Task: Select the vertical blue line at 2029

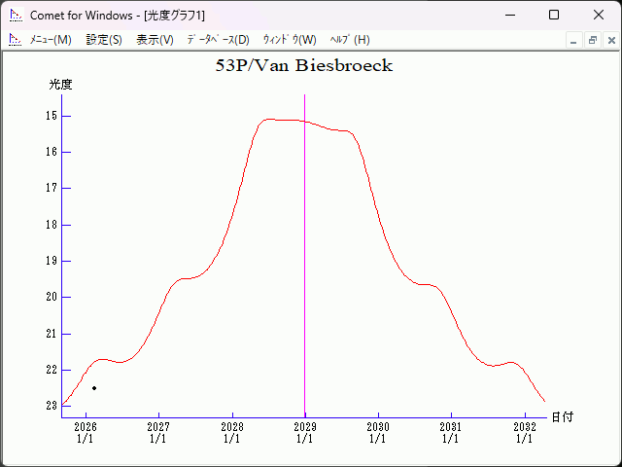Action: point(305,253)
